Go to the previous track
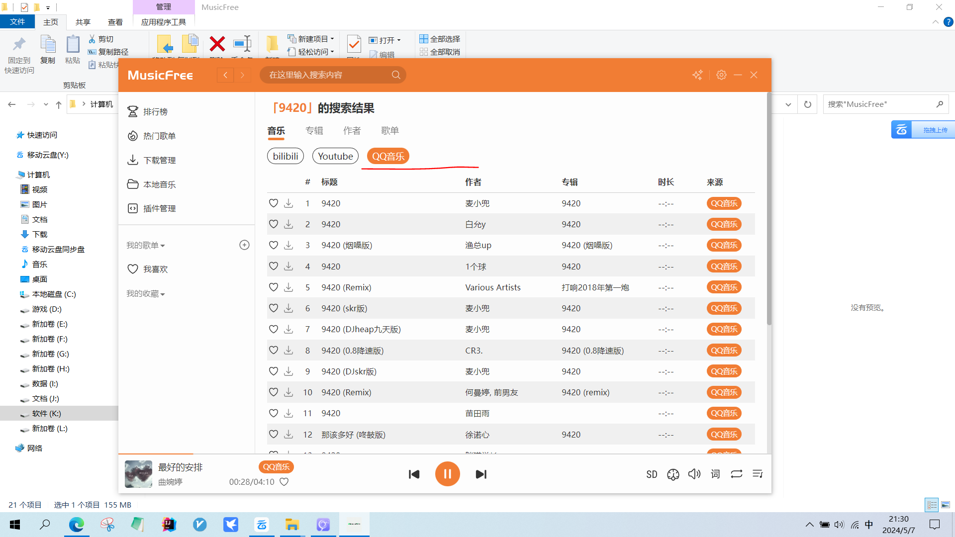The height and width of the screenshot is (537, 955). click(x=414, y=474)
